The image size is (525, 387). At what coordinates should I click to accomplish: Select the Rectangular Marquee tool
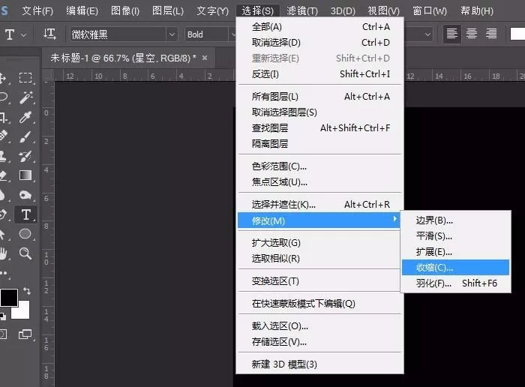pyautogui.click(x=25, y=77)
